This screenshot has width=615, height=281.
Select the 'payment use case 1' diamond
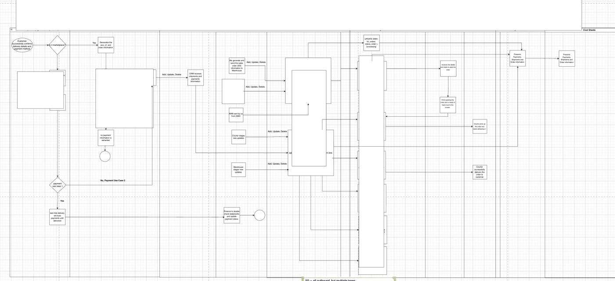[58, 185]
